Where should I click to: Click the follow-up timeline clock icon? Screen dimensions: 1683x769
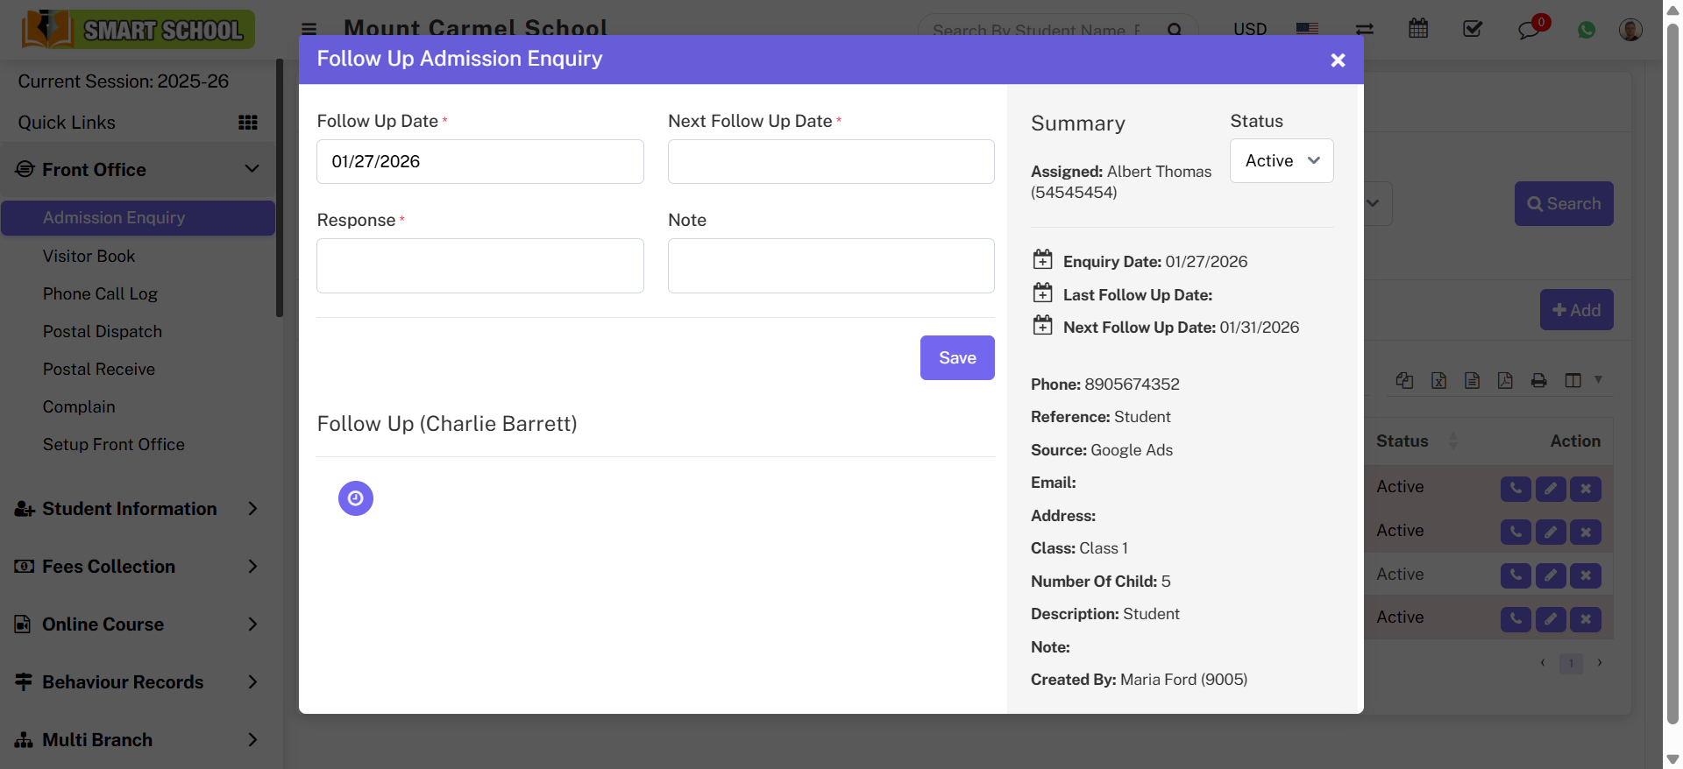point(355,498)
